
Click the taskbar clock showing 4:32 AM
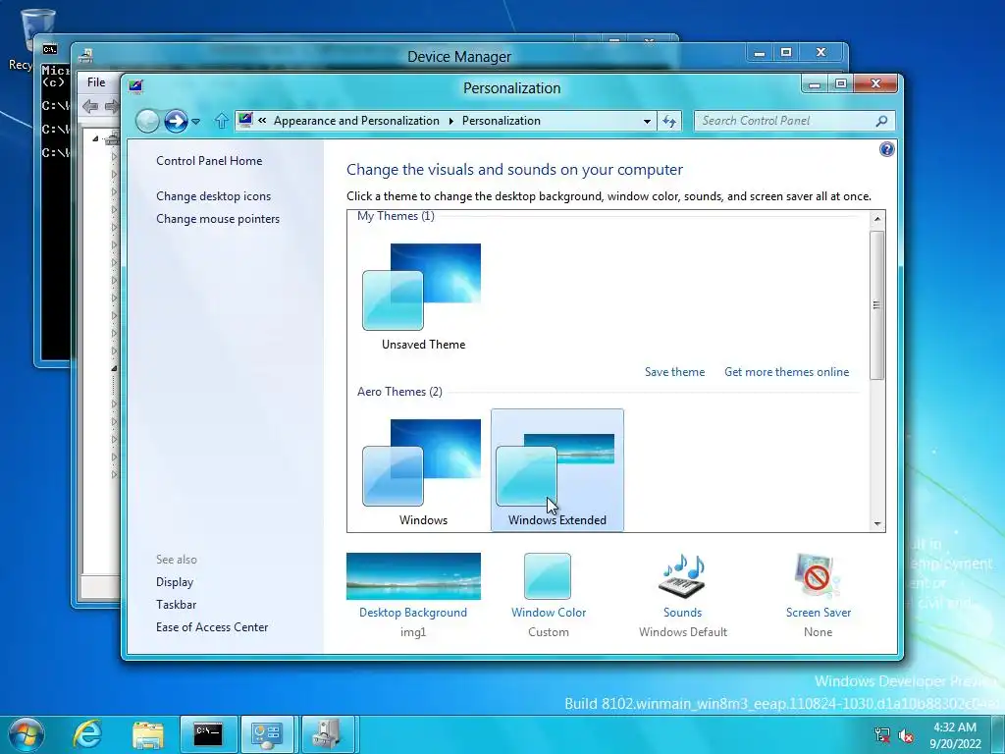tap(955, 735)
